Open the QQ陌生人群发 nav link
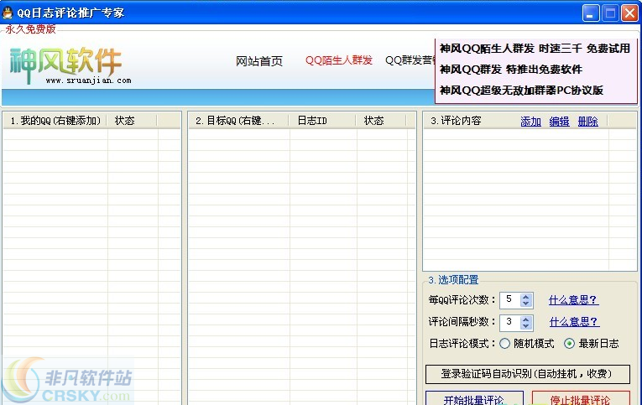 coord(338,60)
